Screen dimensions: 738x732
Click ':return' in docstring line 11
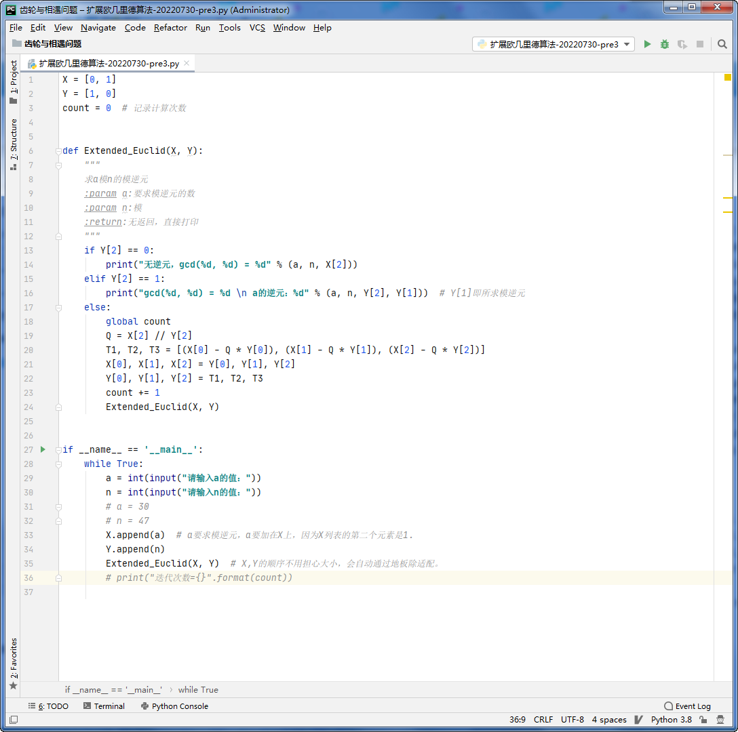tap(103, 222)
